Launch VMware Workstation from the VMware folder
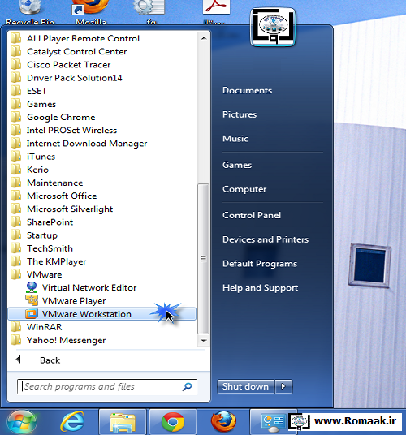This screenshot has height=435, width=406. (x=101, y=314)
